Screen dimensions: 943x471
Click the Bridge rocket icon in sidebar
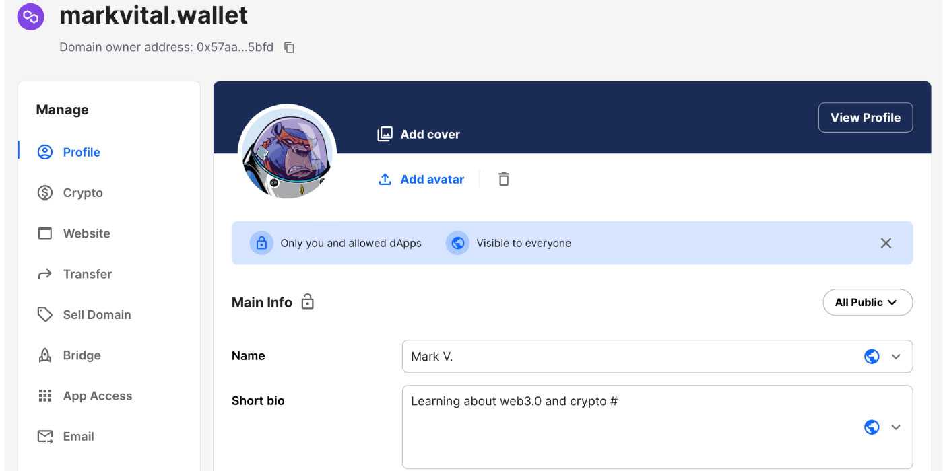click(44, 355)
